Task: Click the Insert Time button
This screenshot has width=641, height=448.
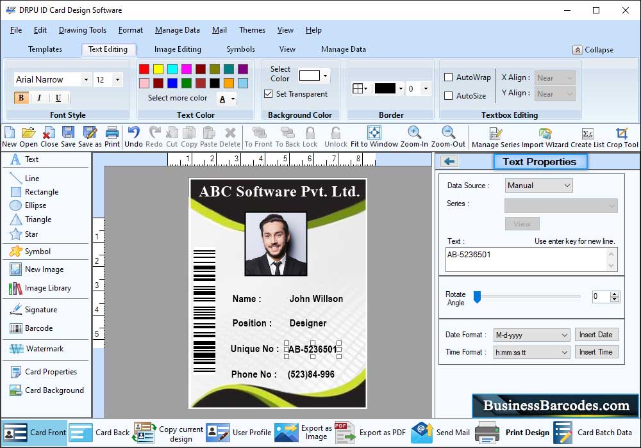Action: pos(596,352)
